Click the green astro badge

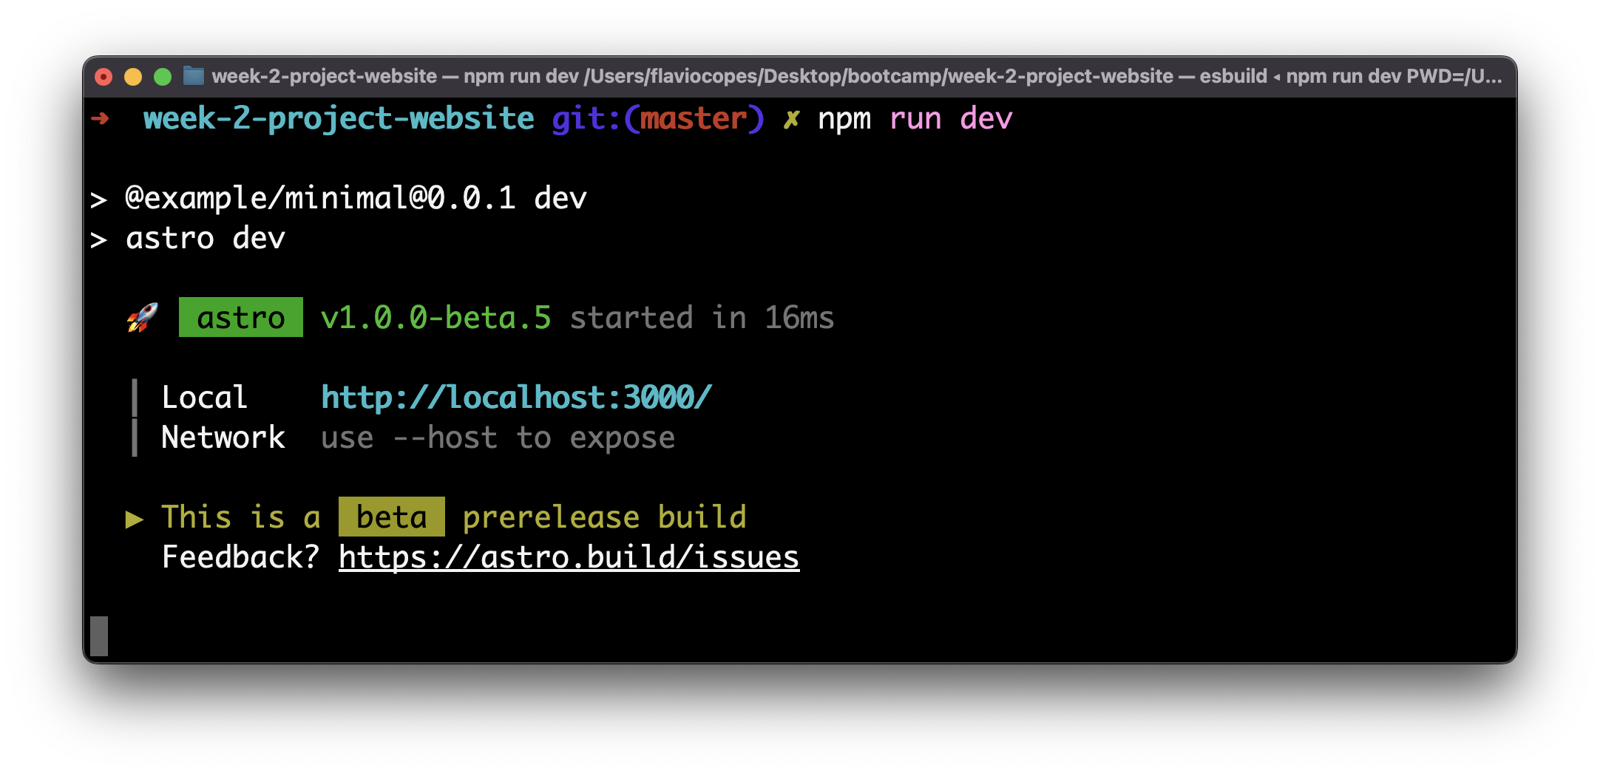[x=241, y=318]
